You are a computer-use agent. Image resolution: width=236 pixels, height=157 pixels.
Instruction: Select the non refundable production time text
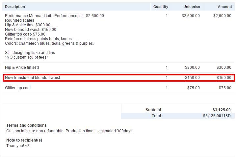[69, 131]
